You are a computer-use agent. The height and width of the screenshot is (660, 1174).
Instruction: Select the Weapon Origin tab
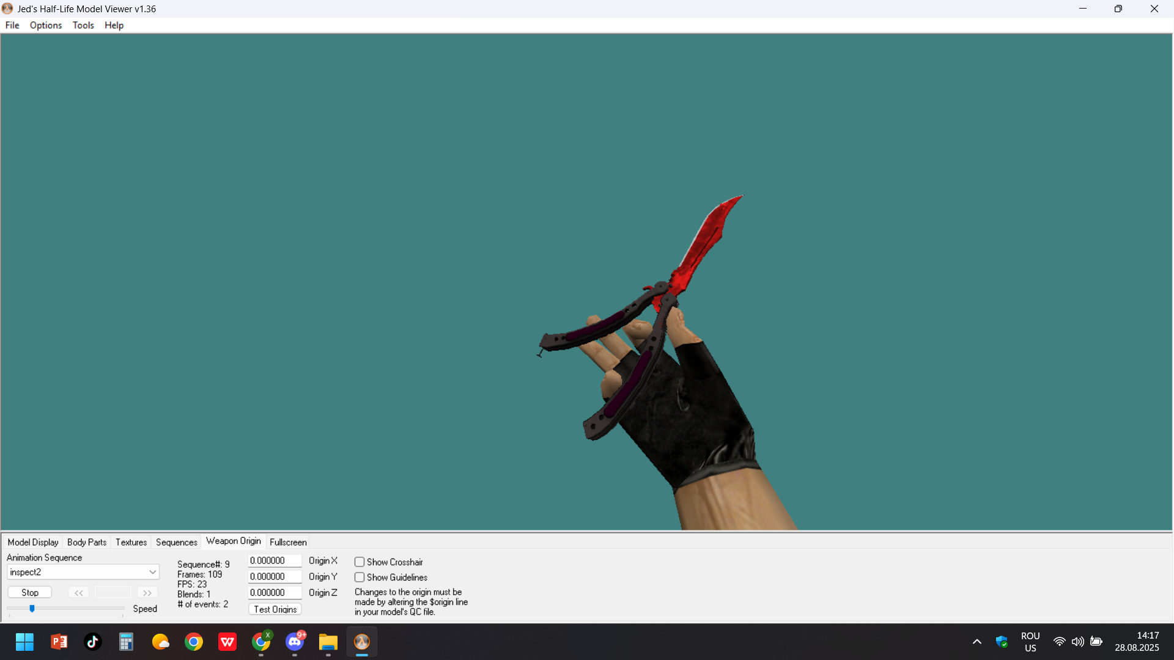(x=234, y=541)
